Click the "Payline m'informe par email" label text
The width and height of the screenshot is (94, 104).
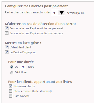click(47, 28)
